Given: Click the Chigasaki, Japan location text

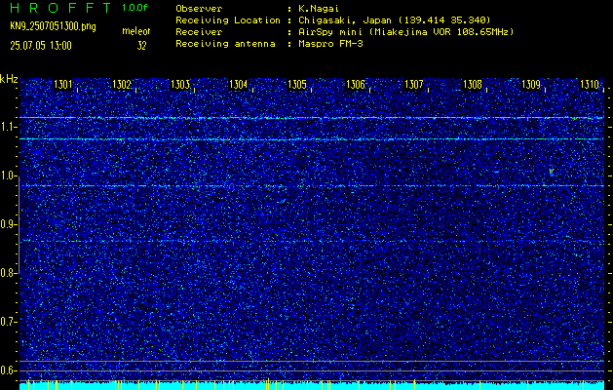Looking at the screenshot, I should click(x=395, y=20).
